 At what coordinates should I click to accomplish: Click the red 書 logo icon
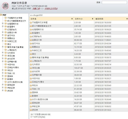coord(5,6)
